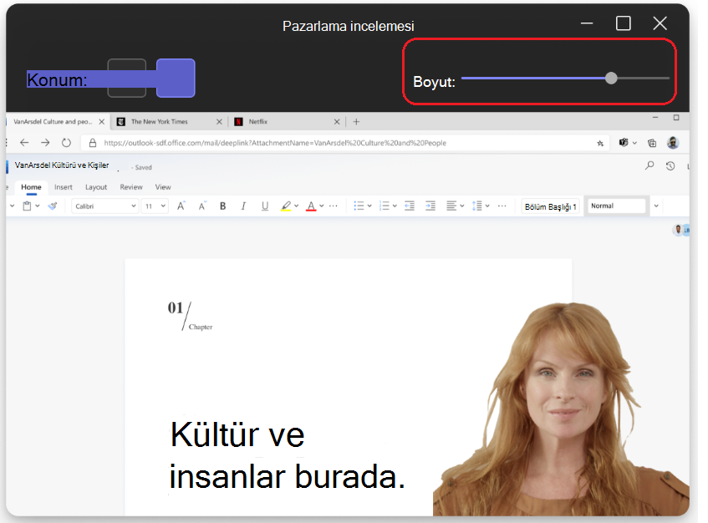Select the left Konum position button
Viewport: 708px width, 523px height.
click(127, 78)
